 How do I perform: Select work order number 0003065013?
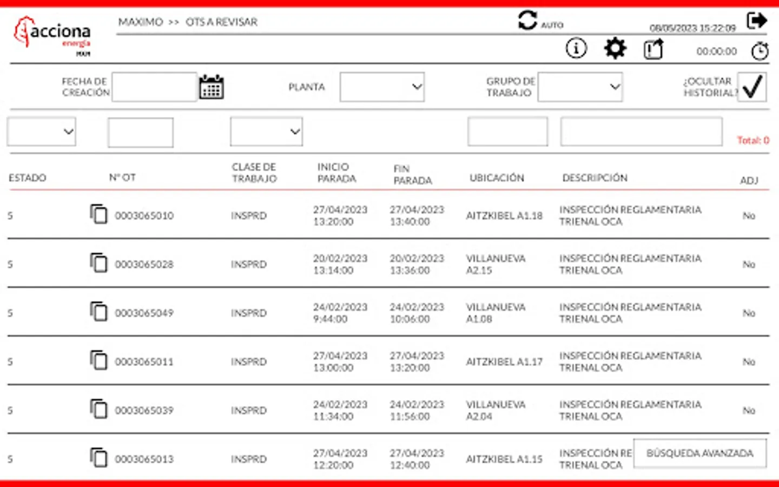pyautogui.click(x=144, y=459)
